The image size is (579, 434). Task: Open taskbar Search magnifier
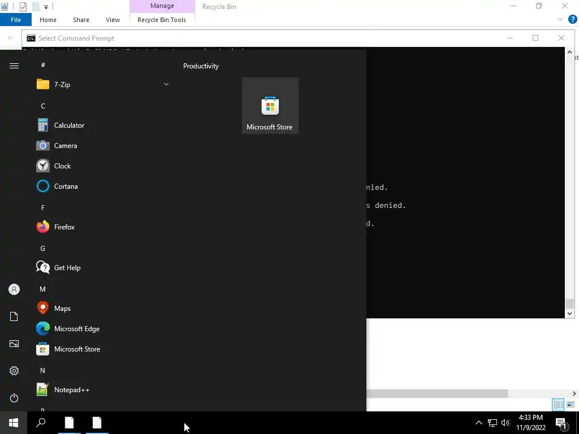pos(41,423)
